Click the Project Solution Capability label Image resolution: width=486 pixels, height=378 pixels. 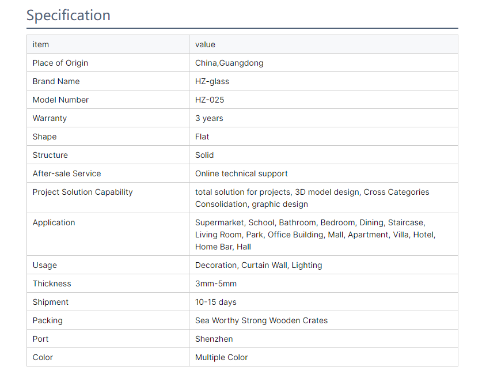(x=83, y=192)
